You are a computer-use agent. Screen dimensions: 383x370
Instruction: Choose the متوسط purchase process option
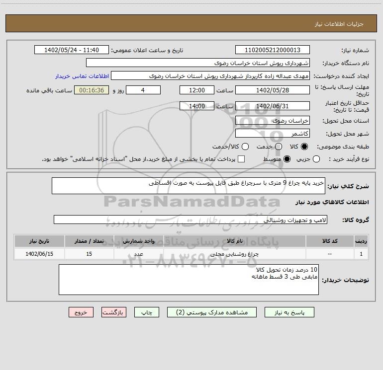click(x=287, y=159)
